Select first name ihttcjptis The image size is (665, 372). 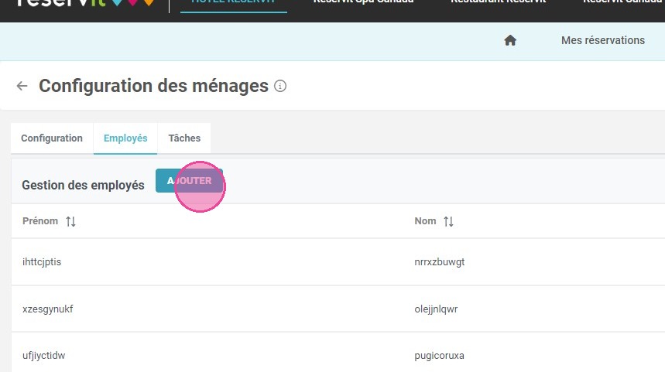[x=42, y=262]
